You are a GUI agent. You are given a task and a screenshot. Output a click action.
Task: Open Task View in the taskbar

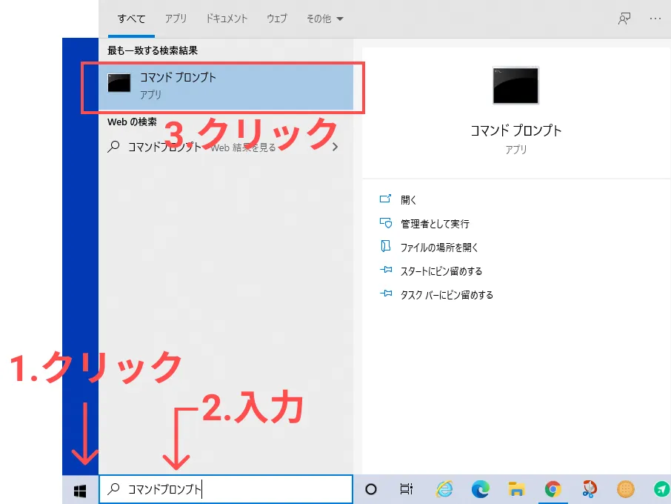[x=406, y=488]
